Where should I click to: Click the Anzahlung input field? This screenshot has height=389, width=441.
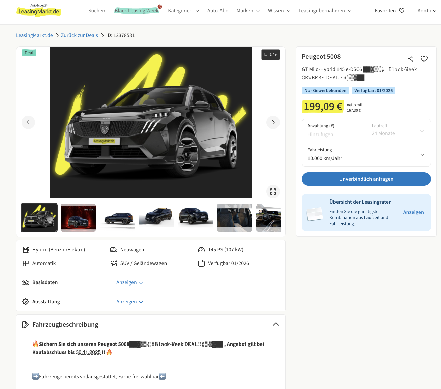click(x=333, y=134)
